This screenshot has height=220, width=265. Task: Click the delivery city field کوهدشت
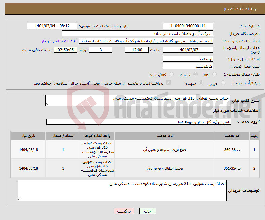tap(188, 66)
